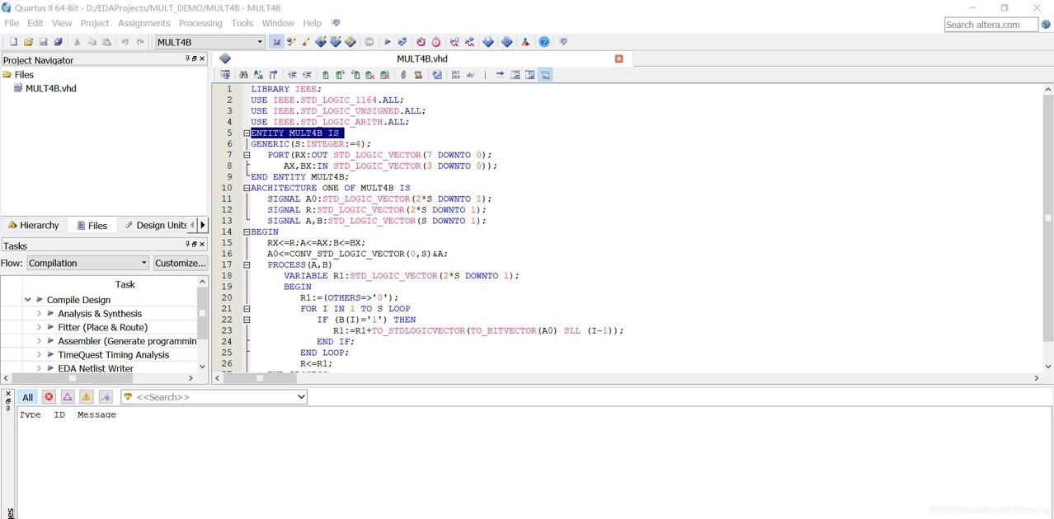Open the Tools menu

(242, 23)
